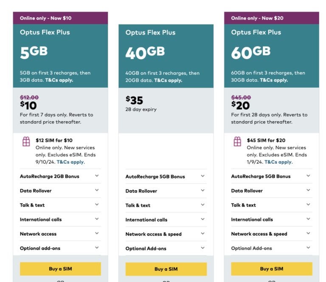The image size is (326, 282).
Task: Expand Talk & text on 60GB plan
Action: click(x=308, y=205)
